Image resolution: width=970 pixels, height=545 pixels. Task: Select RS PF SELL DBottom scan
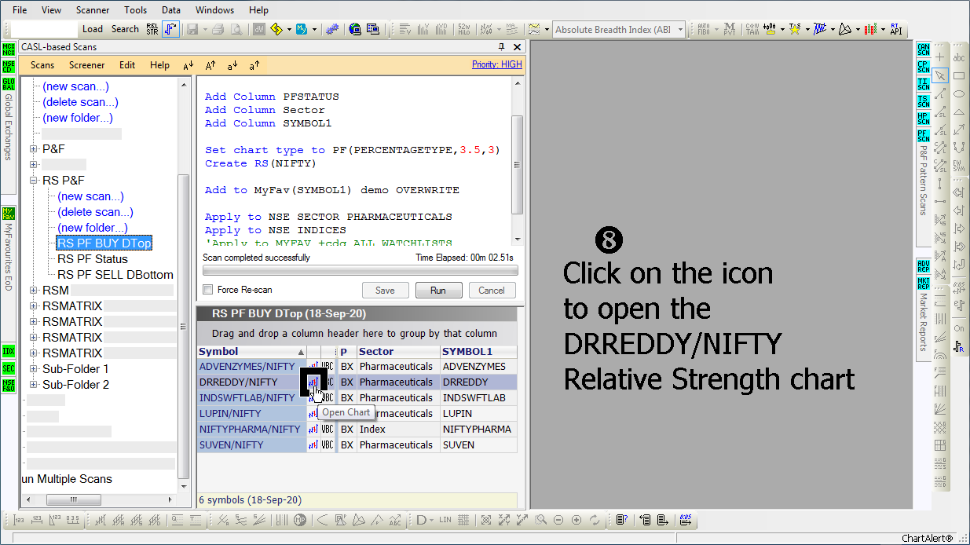115,275
